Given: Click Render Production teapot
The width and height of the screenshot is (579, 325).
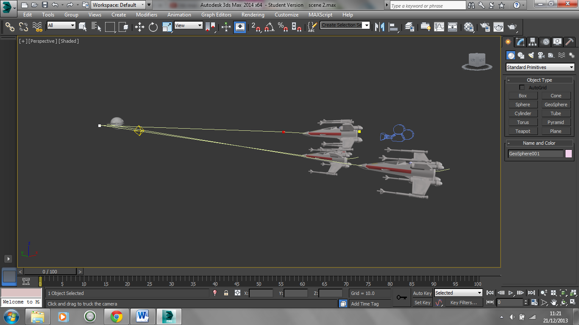Looking at the screenshot, I should click(x=512, y=27).
